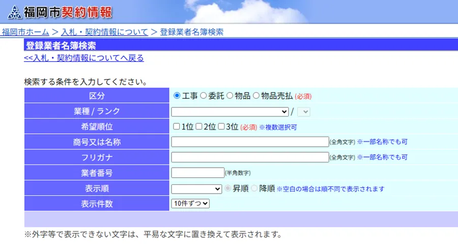Focus the フリガナ input field

(x=250, y=157)
